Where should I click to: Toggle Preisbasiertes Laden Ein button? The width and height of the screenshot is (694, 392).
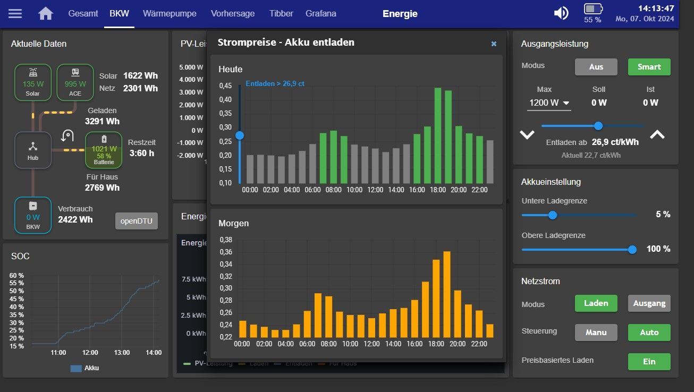click(649, 362)
